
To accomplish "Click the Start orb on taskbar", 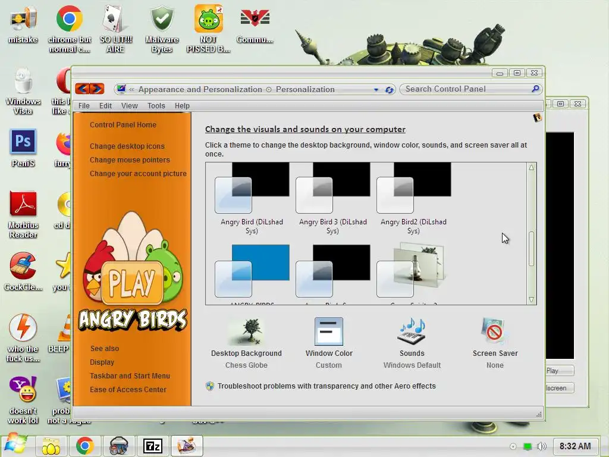I will click(x=15, y=445).
